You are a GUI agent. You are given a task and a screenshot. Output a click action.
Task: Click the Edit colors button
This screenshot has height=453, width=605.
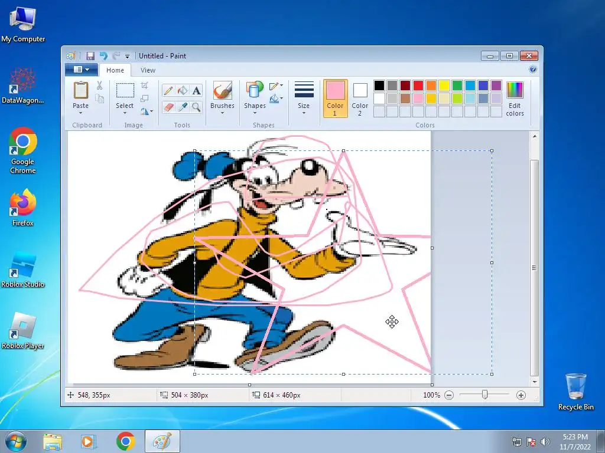515,99
